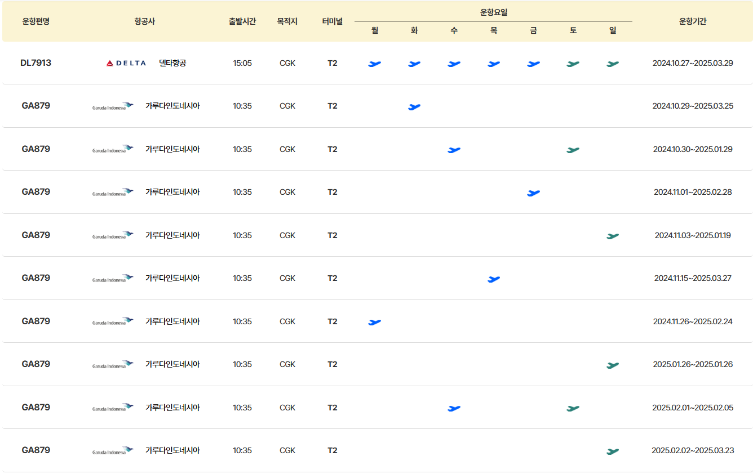Click departure time 15:05
Viewport: 753px width, 474px height.
(x=242, y=63)
